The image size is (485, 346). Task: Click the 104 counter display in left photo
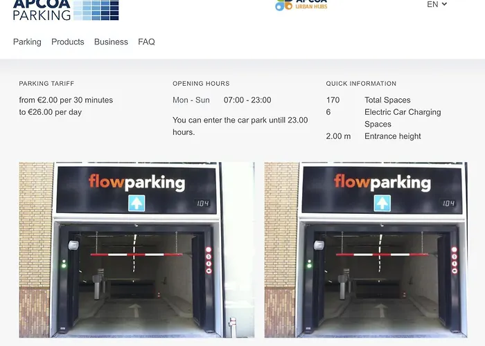click(203, 203)
